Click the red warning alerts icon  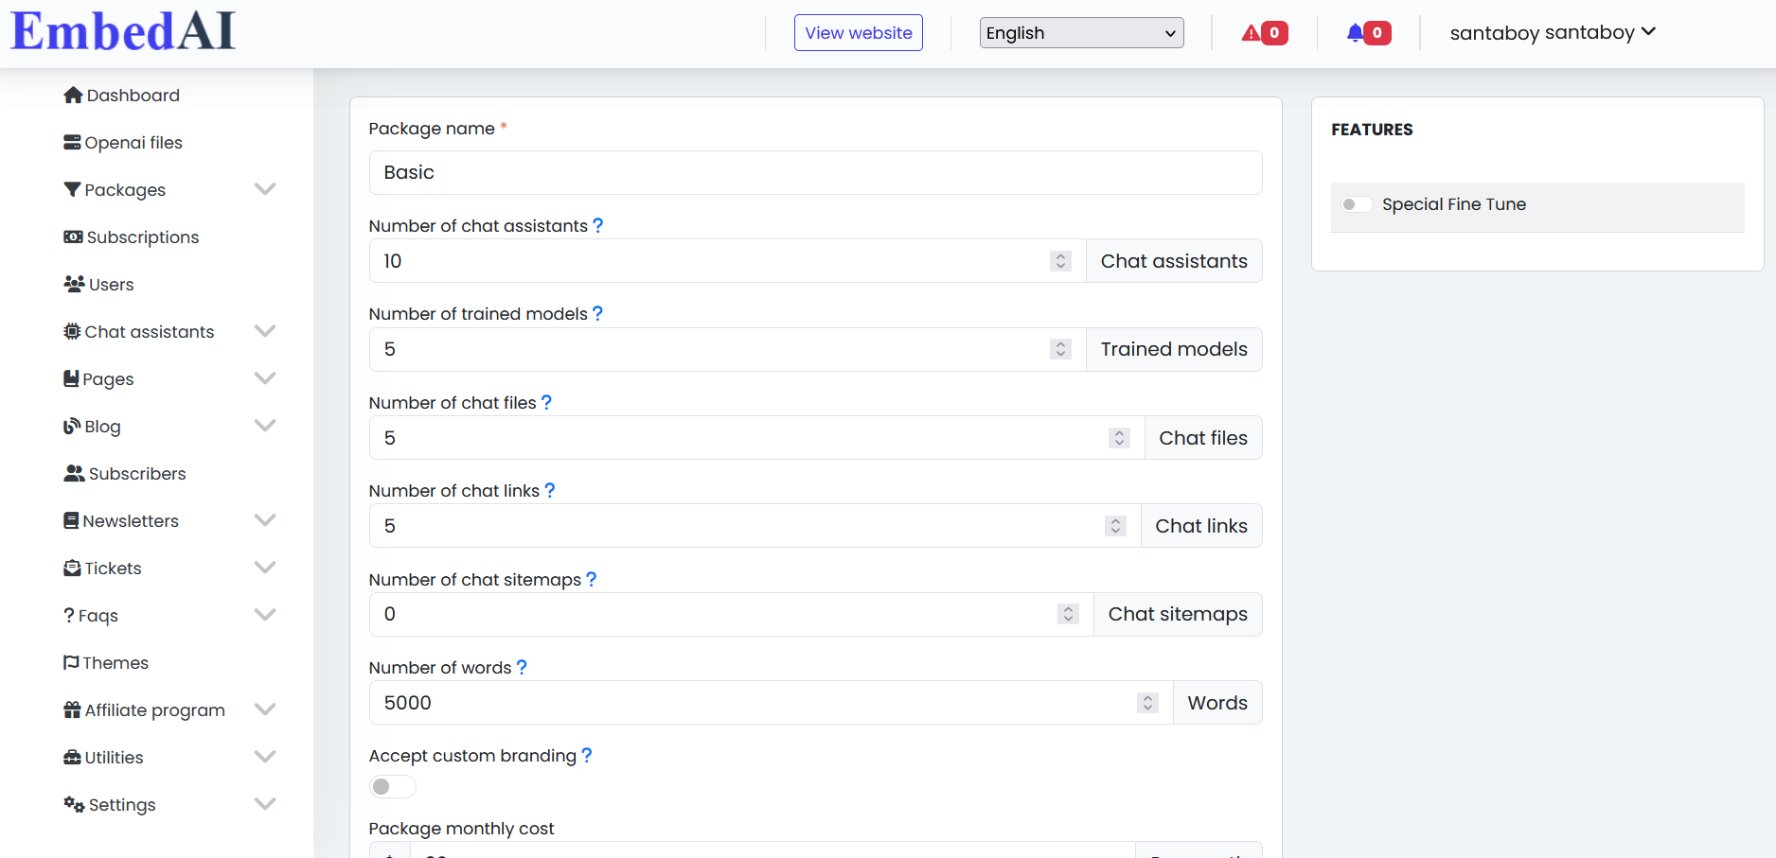(x=1252, y=33)
